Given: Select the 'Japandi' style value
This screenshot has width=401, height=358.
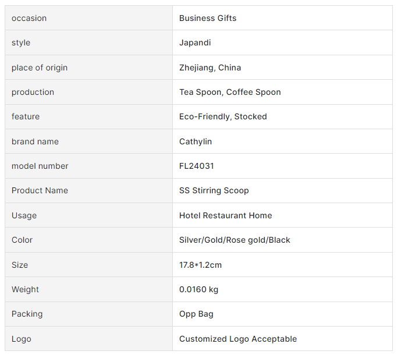Looking at the screenshot, I should [195, 42].
